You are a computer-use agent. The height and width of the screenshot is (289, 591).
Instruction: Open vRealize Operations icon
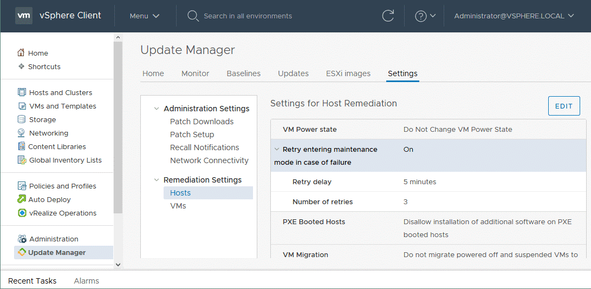[22, 213]
